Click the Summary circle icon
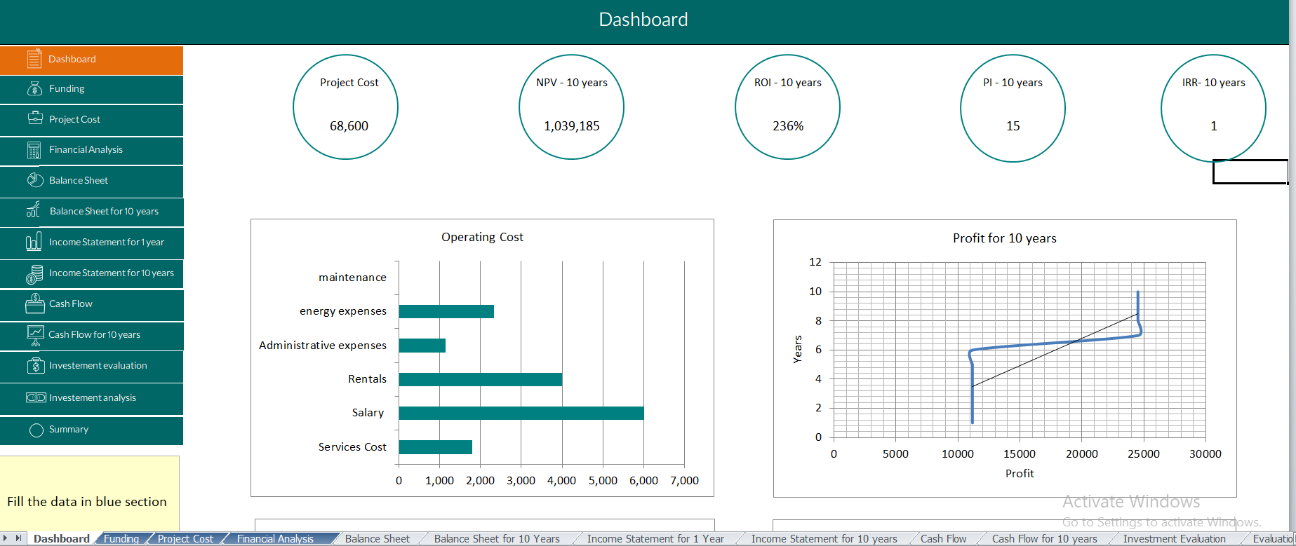 (x=36, y=430)
